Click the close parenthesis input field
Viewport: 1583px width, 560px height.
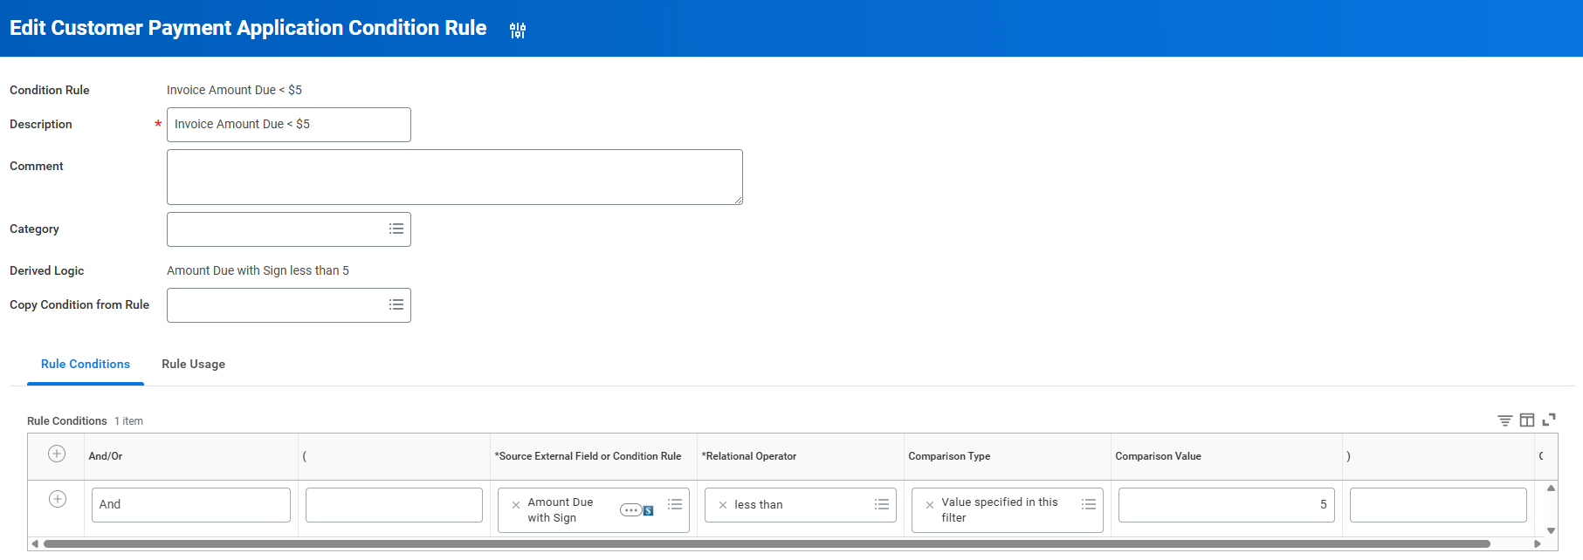(x=1438, y=505)
